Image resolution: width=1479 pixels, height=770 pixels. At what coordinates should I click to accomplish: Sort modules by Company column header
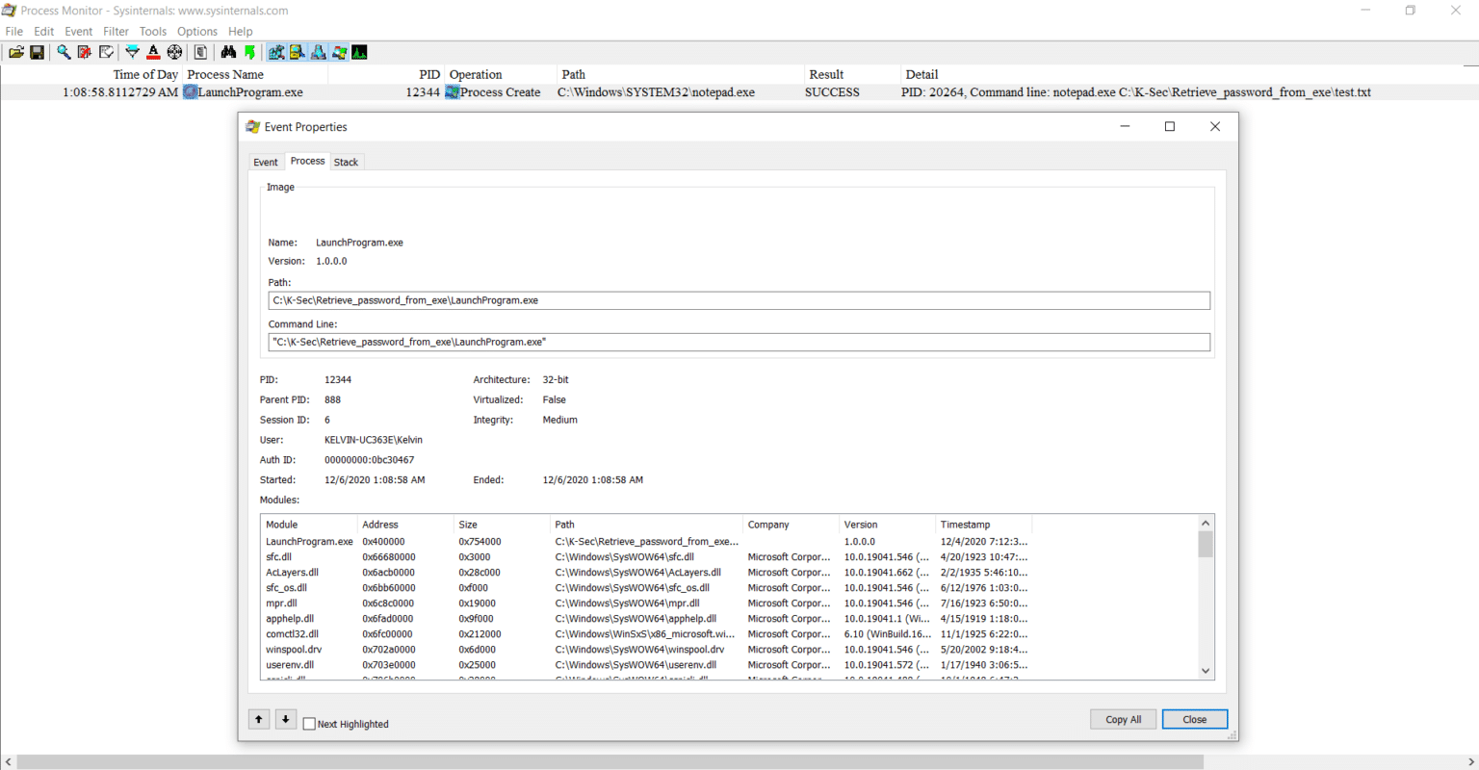791,525
